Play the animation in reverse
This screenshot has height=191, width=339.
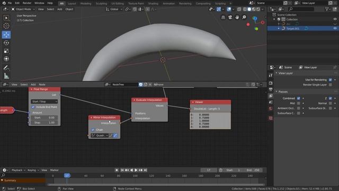[x=131, y=170]
